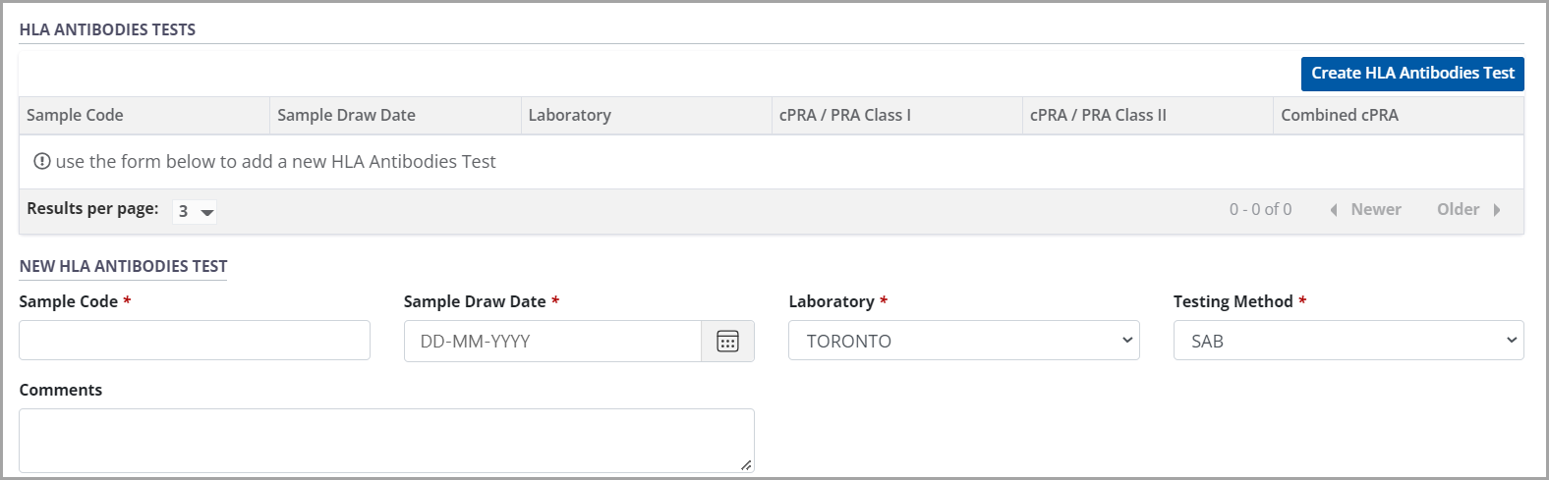This screenshot has height=480, width=1549.
Task: Sort by Sample Code column header
Action: click(x=75, y=115)
